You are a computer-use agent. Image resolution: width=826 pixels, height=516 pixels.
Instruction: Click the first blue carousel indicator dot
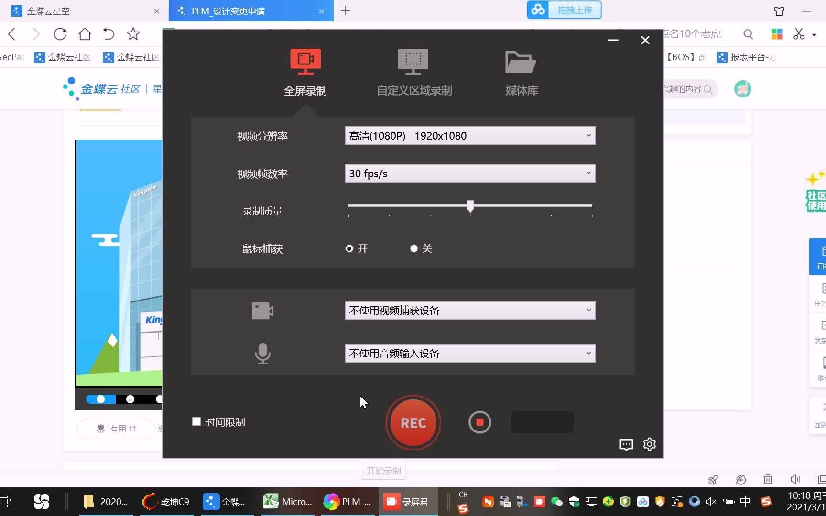[100, 399]
